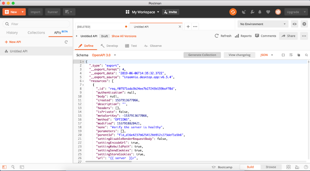Image resolution: width=310 pixels, height=171 pixels.
Task: Click the Show All Versions link
Action: click(124, 36)
